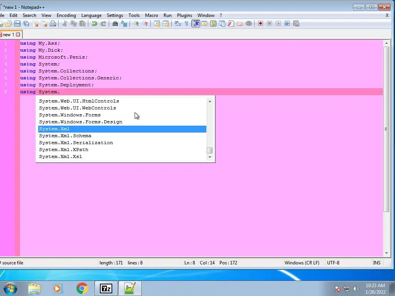Open the Folder as Workspace icon
Viewport: 395px width, 296px height.
click(x=240, y=24)
